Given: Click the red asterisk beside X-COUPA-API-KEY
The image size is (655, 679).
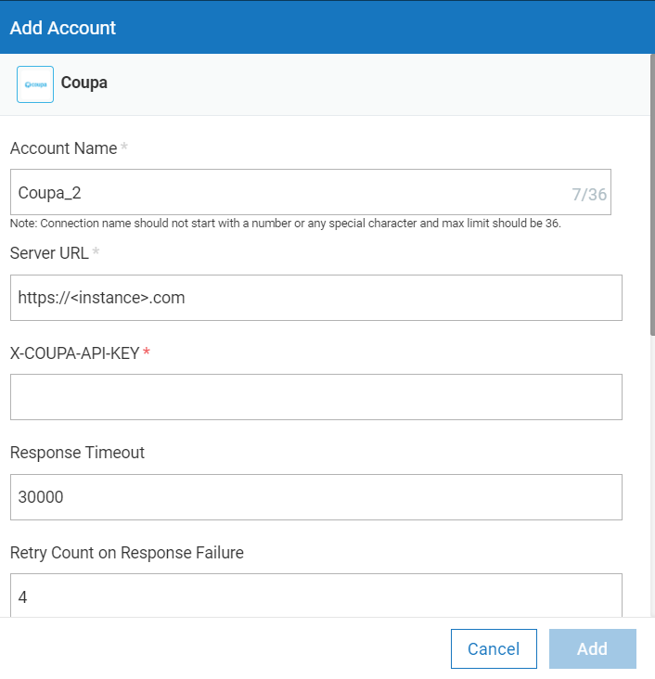Looking at the screenshot, I should coord(147,352).
